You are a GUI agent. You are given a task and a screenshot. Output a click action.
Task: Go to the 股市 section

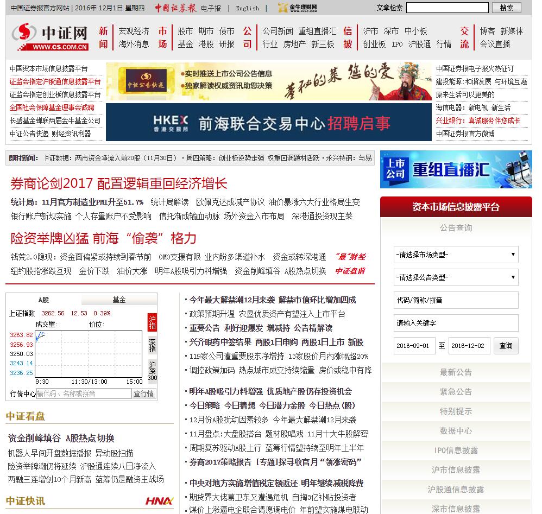(x=185, y=31)
